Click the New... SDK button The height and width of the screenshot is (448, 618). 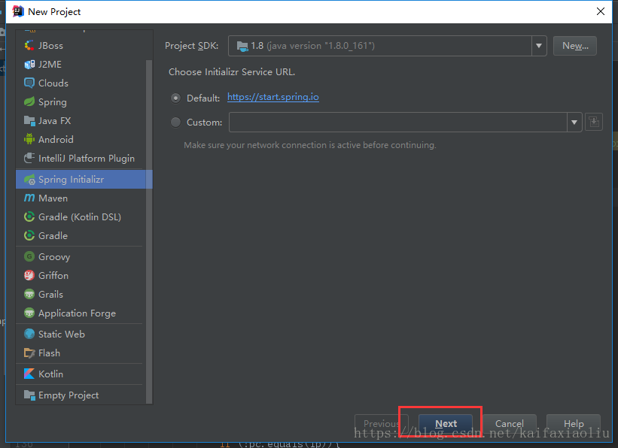pyautogui.click(x=574, y=46)
